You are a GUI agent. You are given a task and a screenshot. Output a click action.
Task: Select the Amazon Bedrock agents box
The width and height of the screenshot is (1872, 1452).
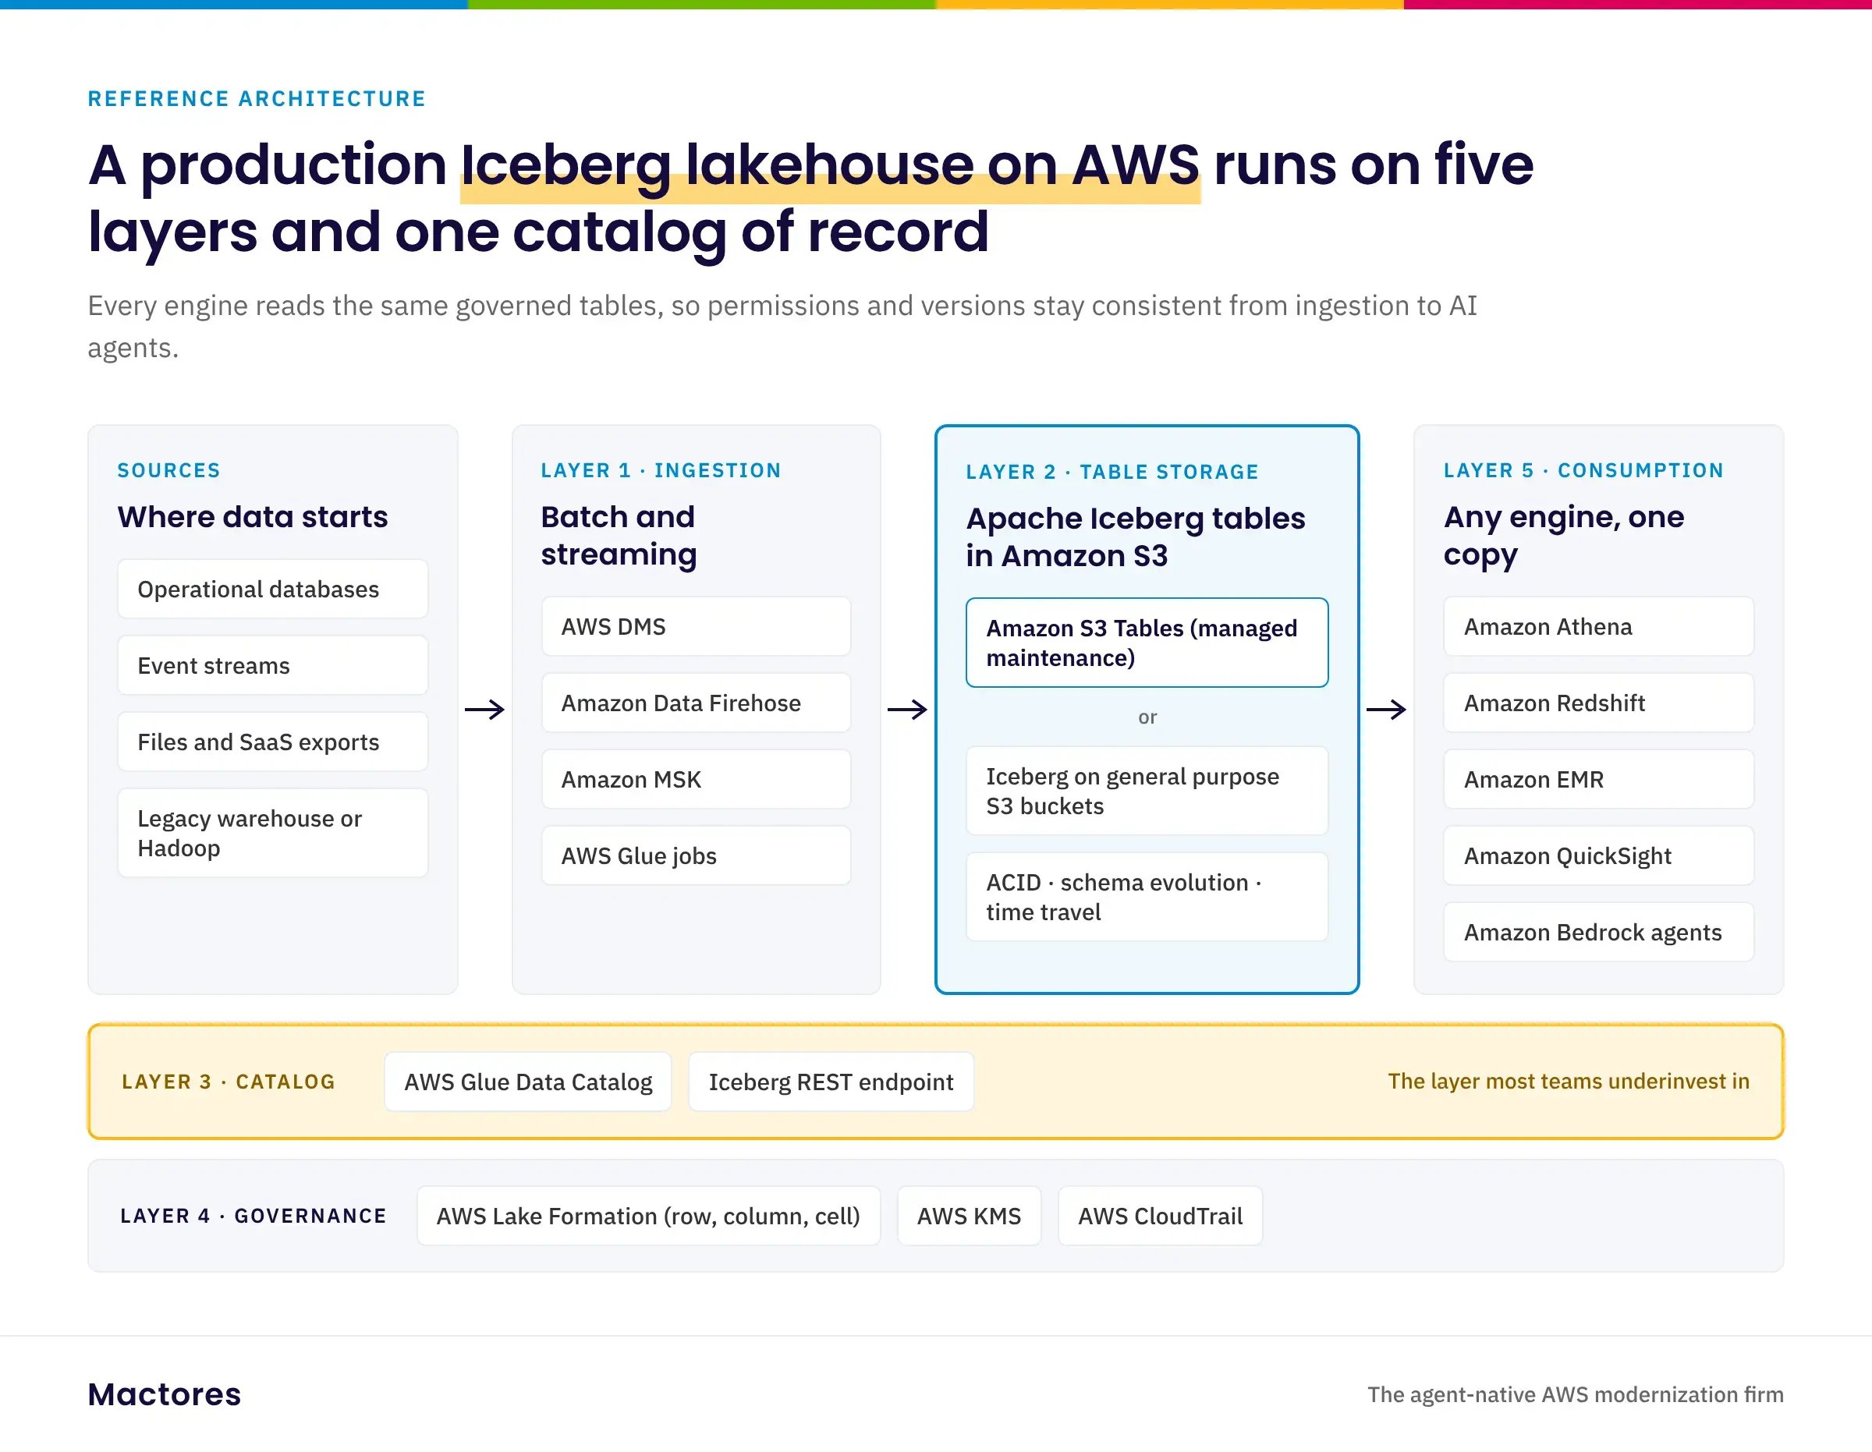coord(1598,932)
